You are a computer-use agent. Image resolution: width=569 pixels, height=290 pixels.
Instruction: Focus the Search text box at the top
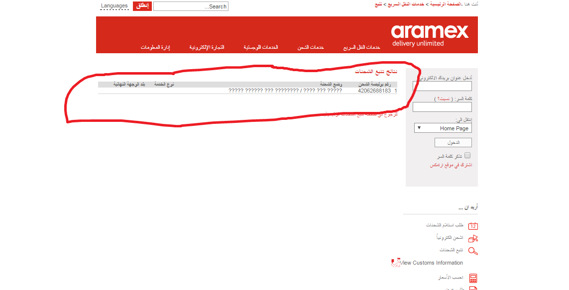tap(191, 6)
